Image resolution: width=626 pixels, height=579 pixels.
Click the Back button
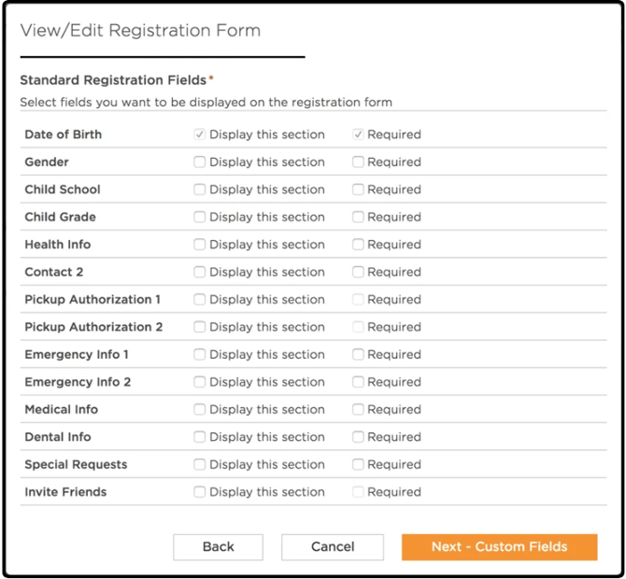coord(218,547)
